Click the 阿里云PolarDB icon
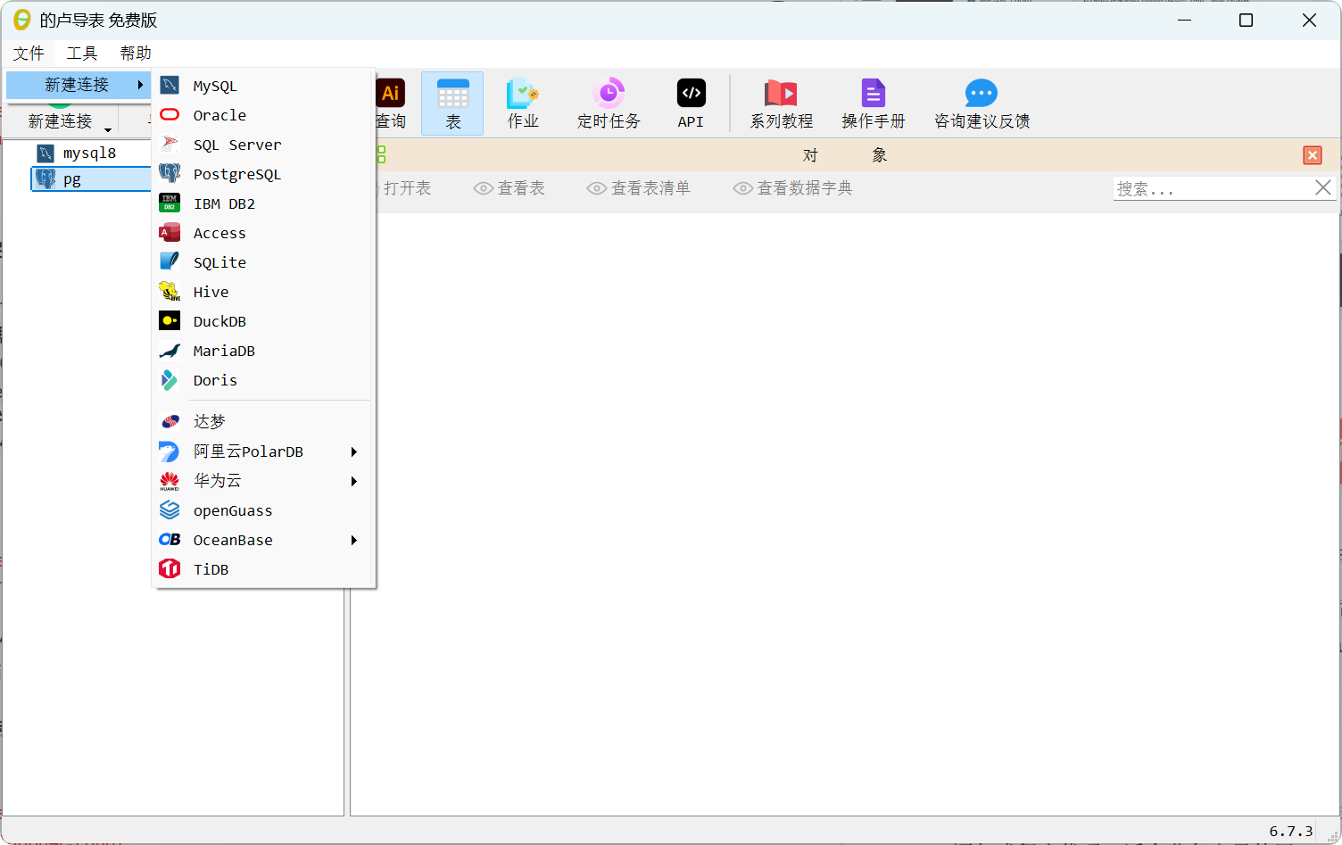Screen dimensions: 1342x845 click(x=170, y=451)
